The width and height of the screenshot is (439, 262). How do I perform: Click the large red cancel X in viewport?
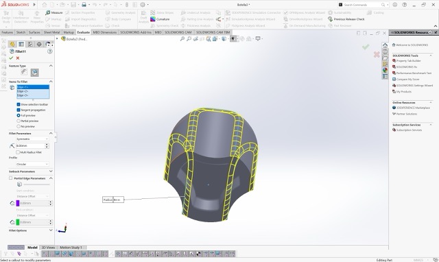coord(377,54)
